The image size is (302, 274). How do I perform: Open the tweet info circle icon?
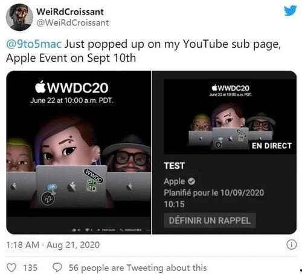point(291,245)
